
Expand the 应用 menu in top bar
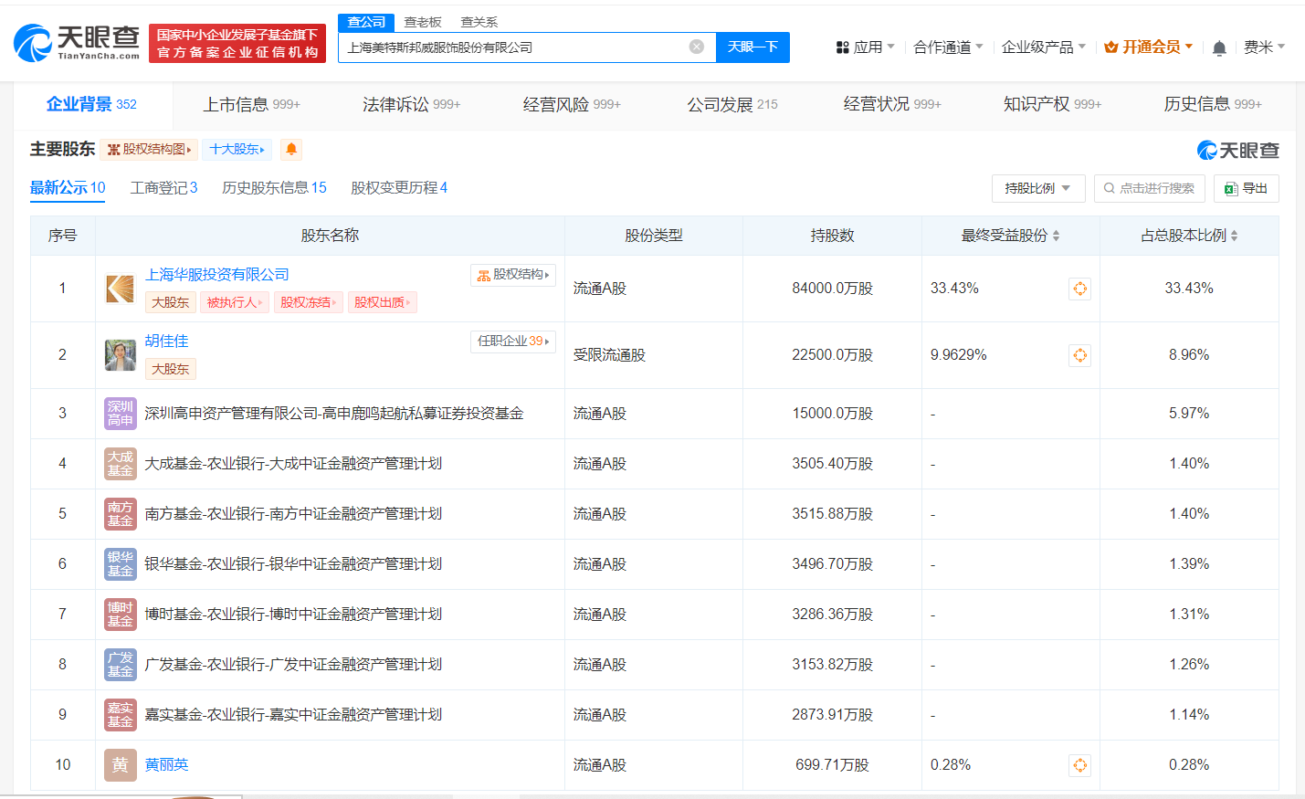(865, 47)
